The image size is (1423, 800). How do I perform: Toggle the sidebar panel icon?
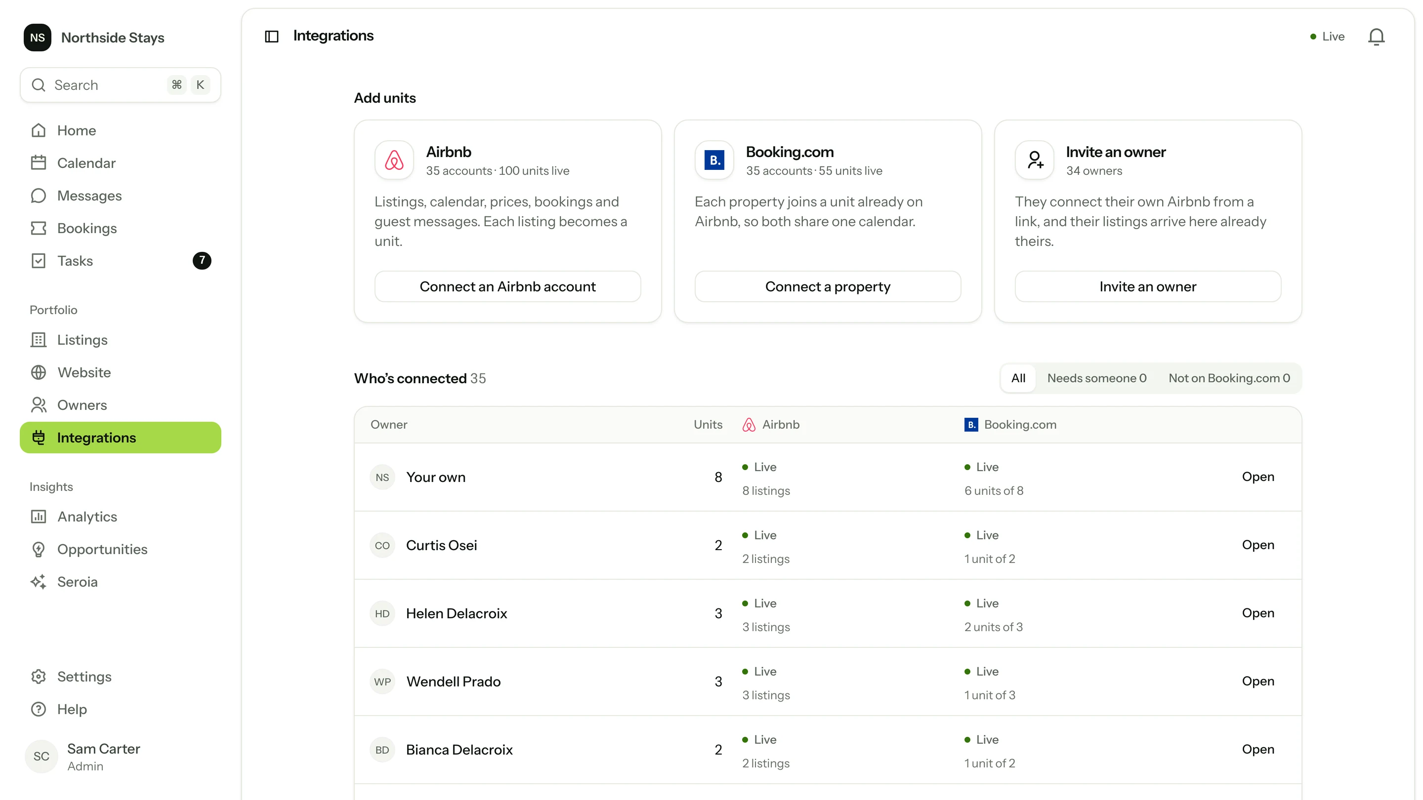(x=271, y=37)
